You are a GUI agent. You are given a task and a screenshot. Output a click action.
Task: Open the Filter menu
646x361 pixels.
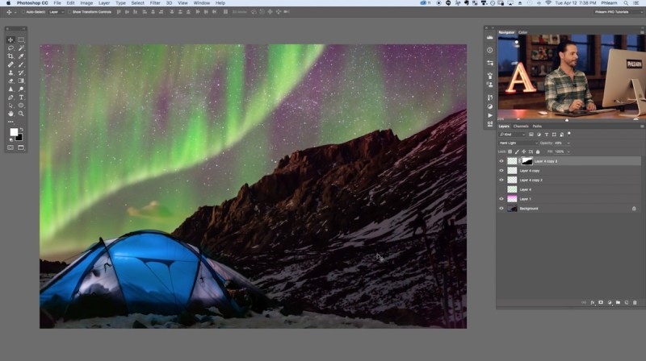pyautogui.click(x=154, y=3)
